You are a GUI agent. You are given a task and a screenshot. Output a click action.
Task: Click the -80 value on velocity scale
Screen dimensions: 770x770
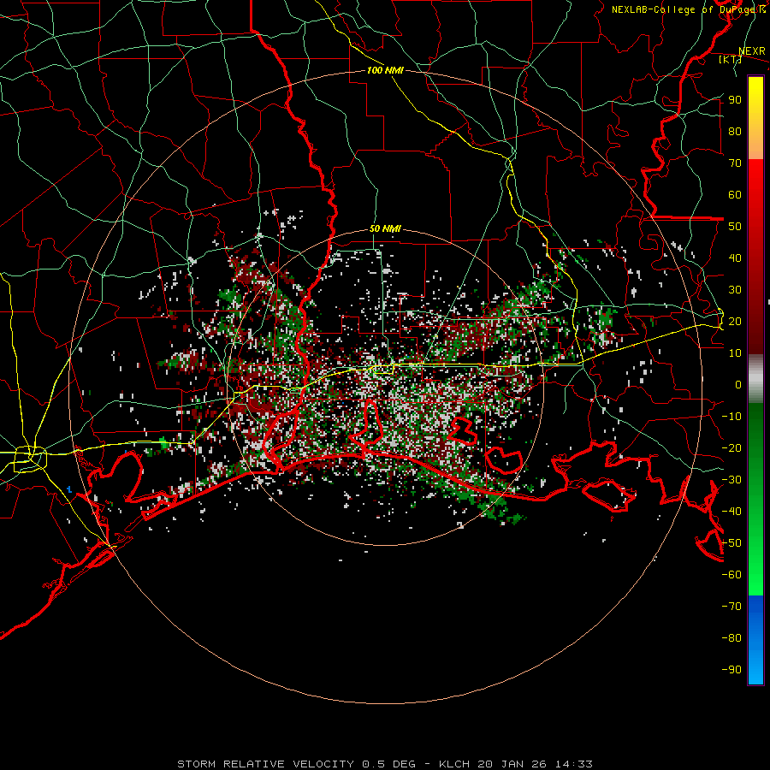tap(731, 638)
